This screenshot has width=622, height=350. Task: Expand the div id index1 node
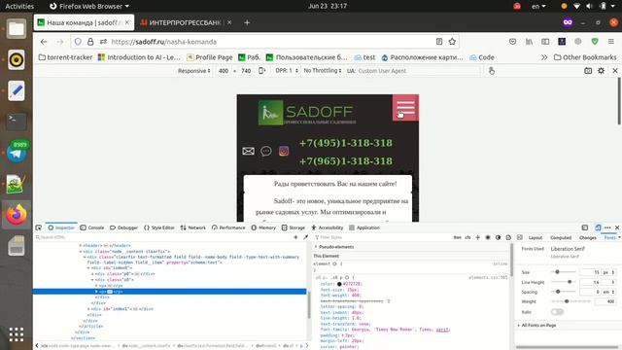click(88, 309)
